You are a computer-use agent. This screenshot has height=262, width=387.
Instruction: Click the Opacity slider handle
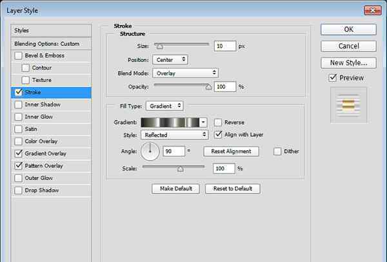[208, 85]
